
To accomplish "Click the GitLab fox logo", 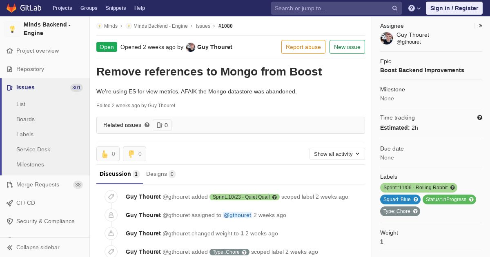I will pos(11,8).
